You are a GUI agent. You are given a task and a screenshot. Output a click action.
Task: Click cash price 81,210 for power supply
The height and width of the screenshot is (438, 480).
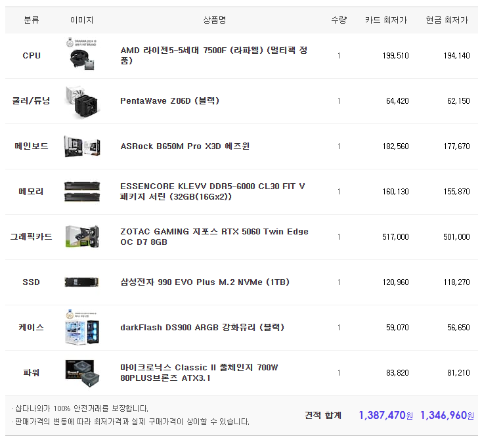pos(458,372)
